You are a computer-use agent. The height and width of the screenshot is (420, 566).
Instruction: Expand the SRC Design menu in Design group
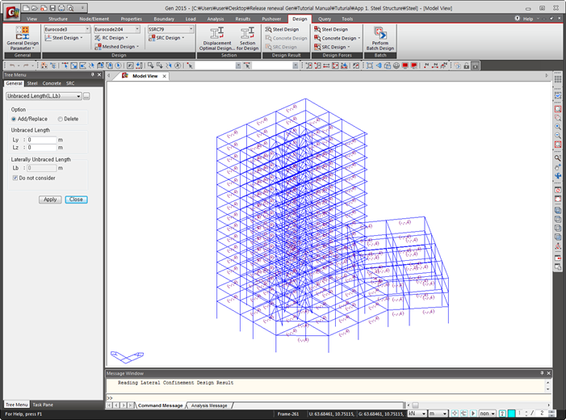(166, 38)
